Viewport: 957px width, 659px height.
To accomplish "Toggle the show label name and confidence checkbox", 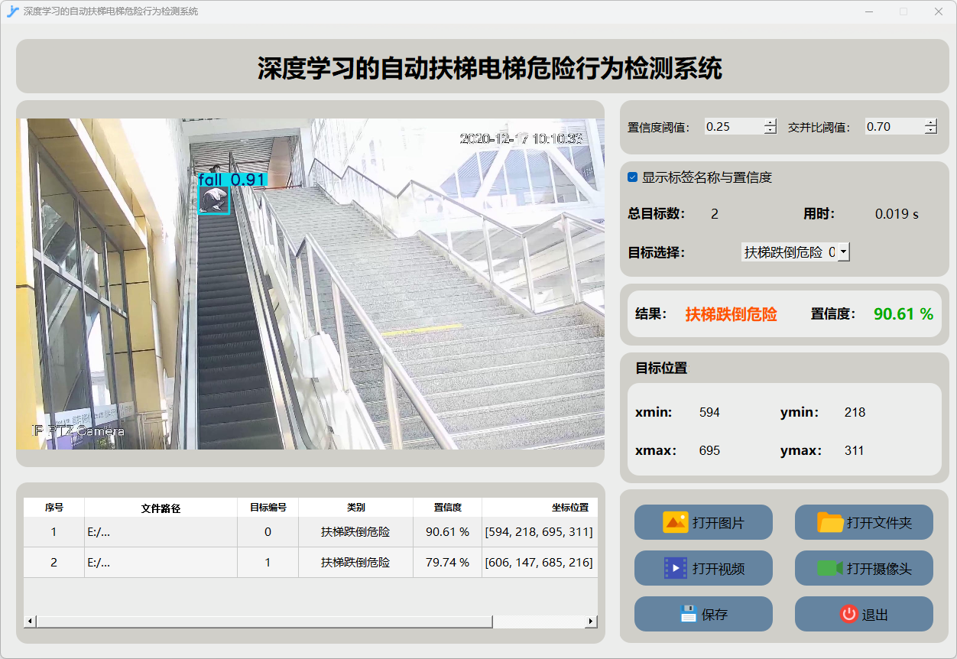I will [x=633, y=177].
